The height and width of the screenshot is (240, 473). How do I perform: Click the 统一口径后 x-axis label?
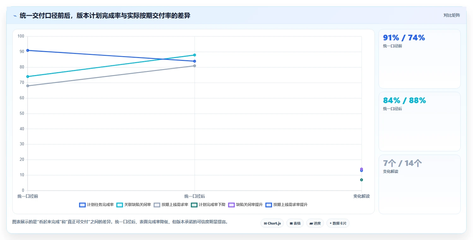(x=195, y=196)
